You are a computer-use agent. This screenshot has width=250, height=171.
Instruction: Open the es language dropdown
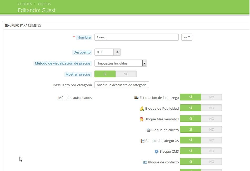(187, 37)
